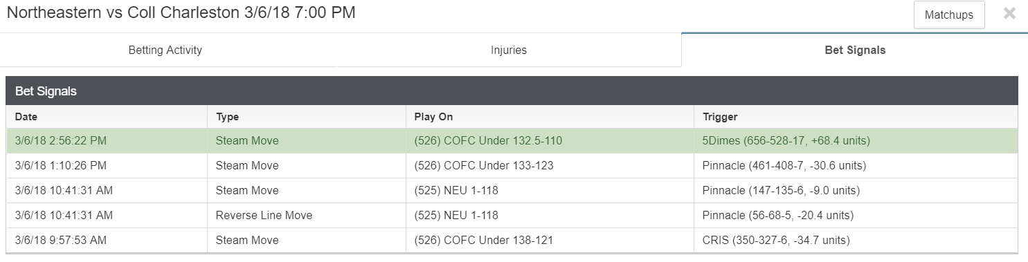Viewport: 1028px width, 262px height.
Task: Click the CRIS -34.7 units trigger
Action: coord(776,241)
